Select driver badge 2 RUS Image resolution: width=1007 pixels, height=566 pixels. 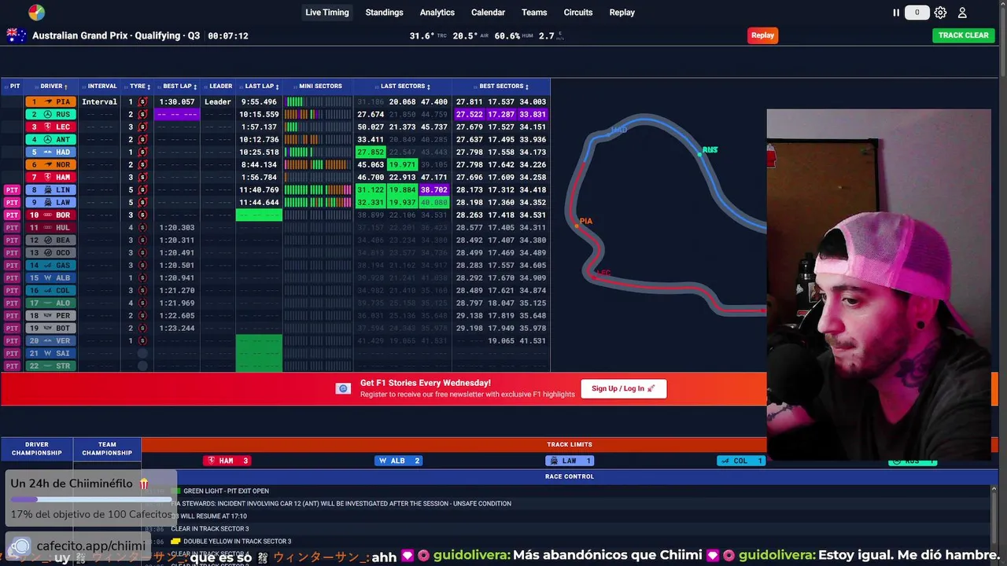pyautogui.click(x=51, y=115)
